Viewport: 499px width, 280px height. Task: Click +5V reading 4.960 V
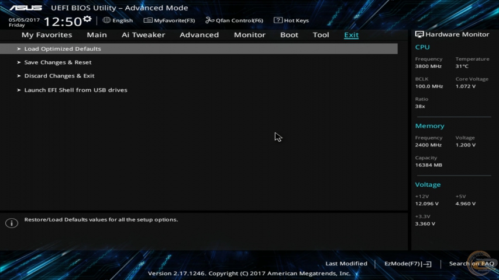click(466, 204)
